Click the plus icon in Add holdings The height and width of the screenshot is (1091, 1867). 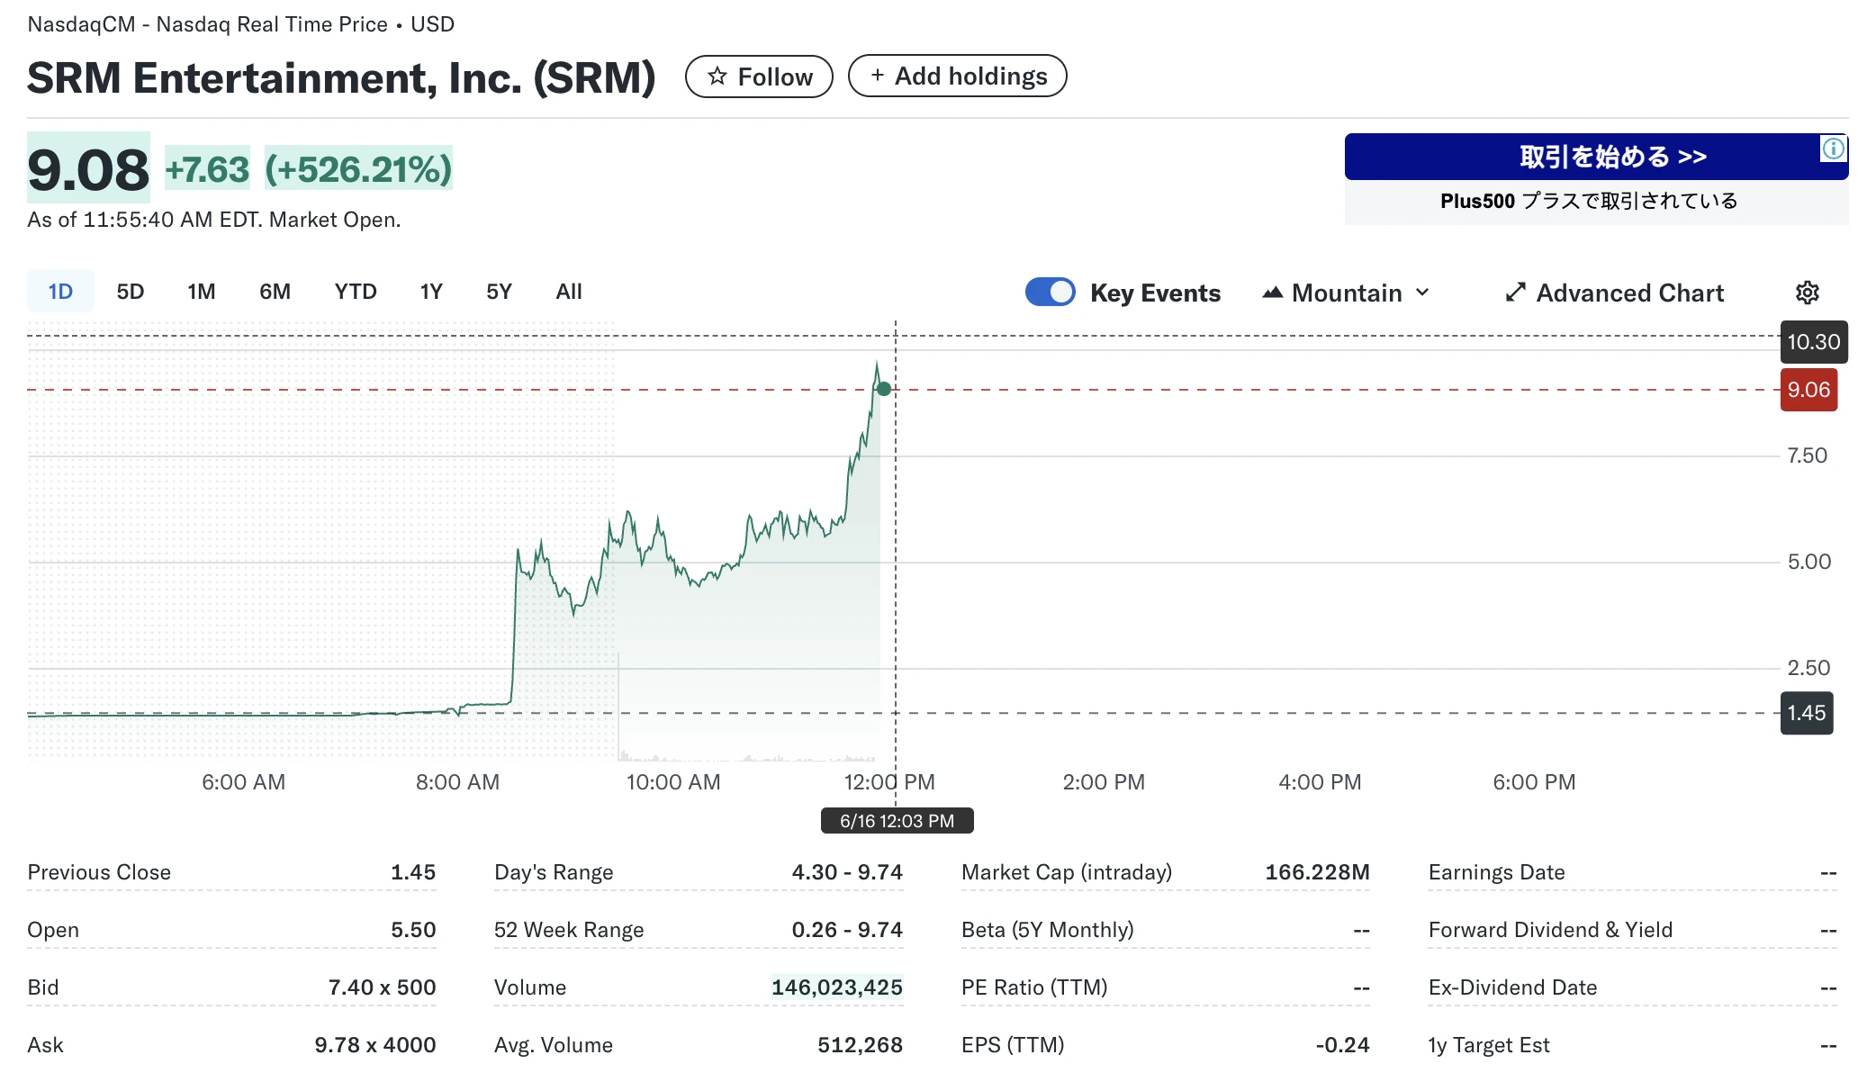point(877,77)
